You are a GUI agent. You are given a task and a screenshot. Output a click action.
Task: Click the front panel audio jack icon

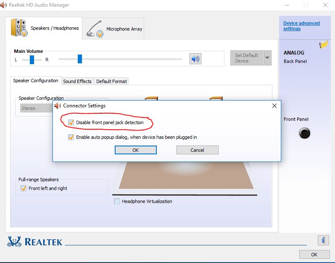pos(305,133)
